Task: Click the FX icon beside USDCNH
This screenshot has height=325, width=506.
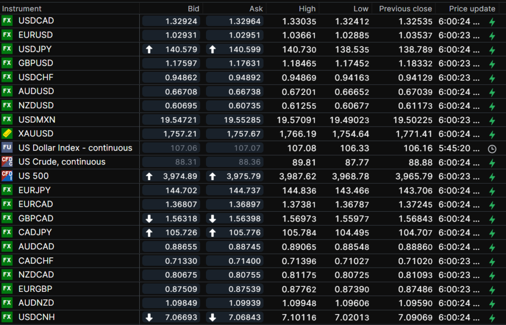Action: click(x=7, y=317)
